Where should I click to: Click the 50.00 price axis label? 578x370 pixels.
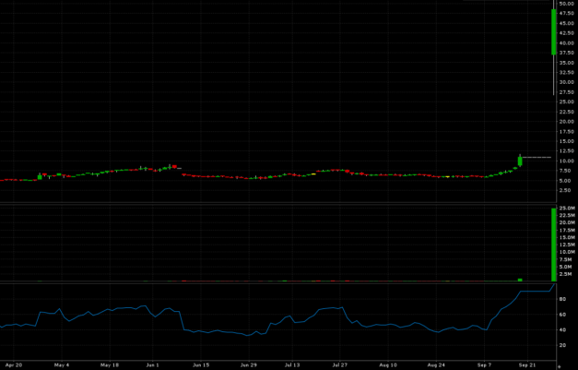point(566,5)
